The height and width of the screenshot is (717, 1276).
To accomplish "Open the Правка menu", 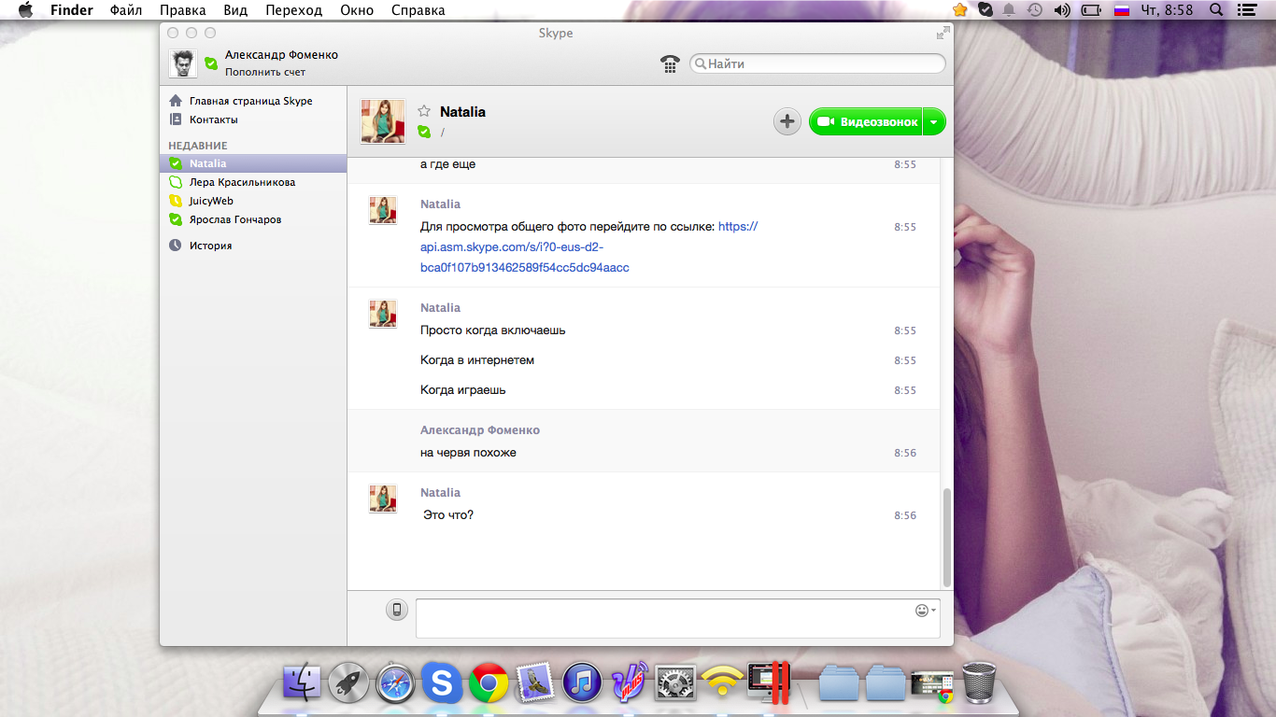I will click(x=183, y=10).
